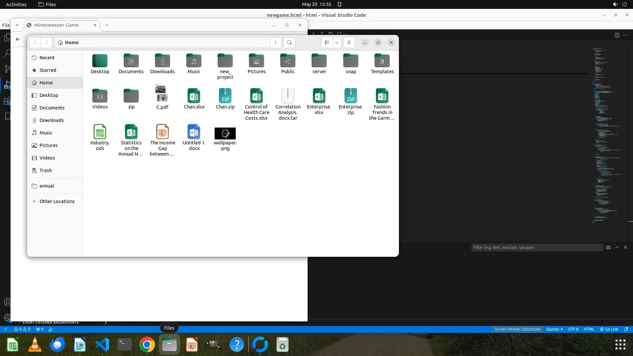Click the Minesweeper Game browser tab
Screen dimensions: 633x356
tap(56, 25)
